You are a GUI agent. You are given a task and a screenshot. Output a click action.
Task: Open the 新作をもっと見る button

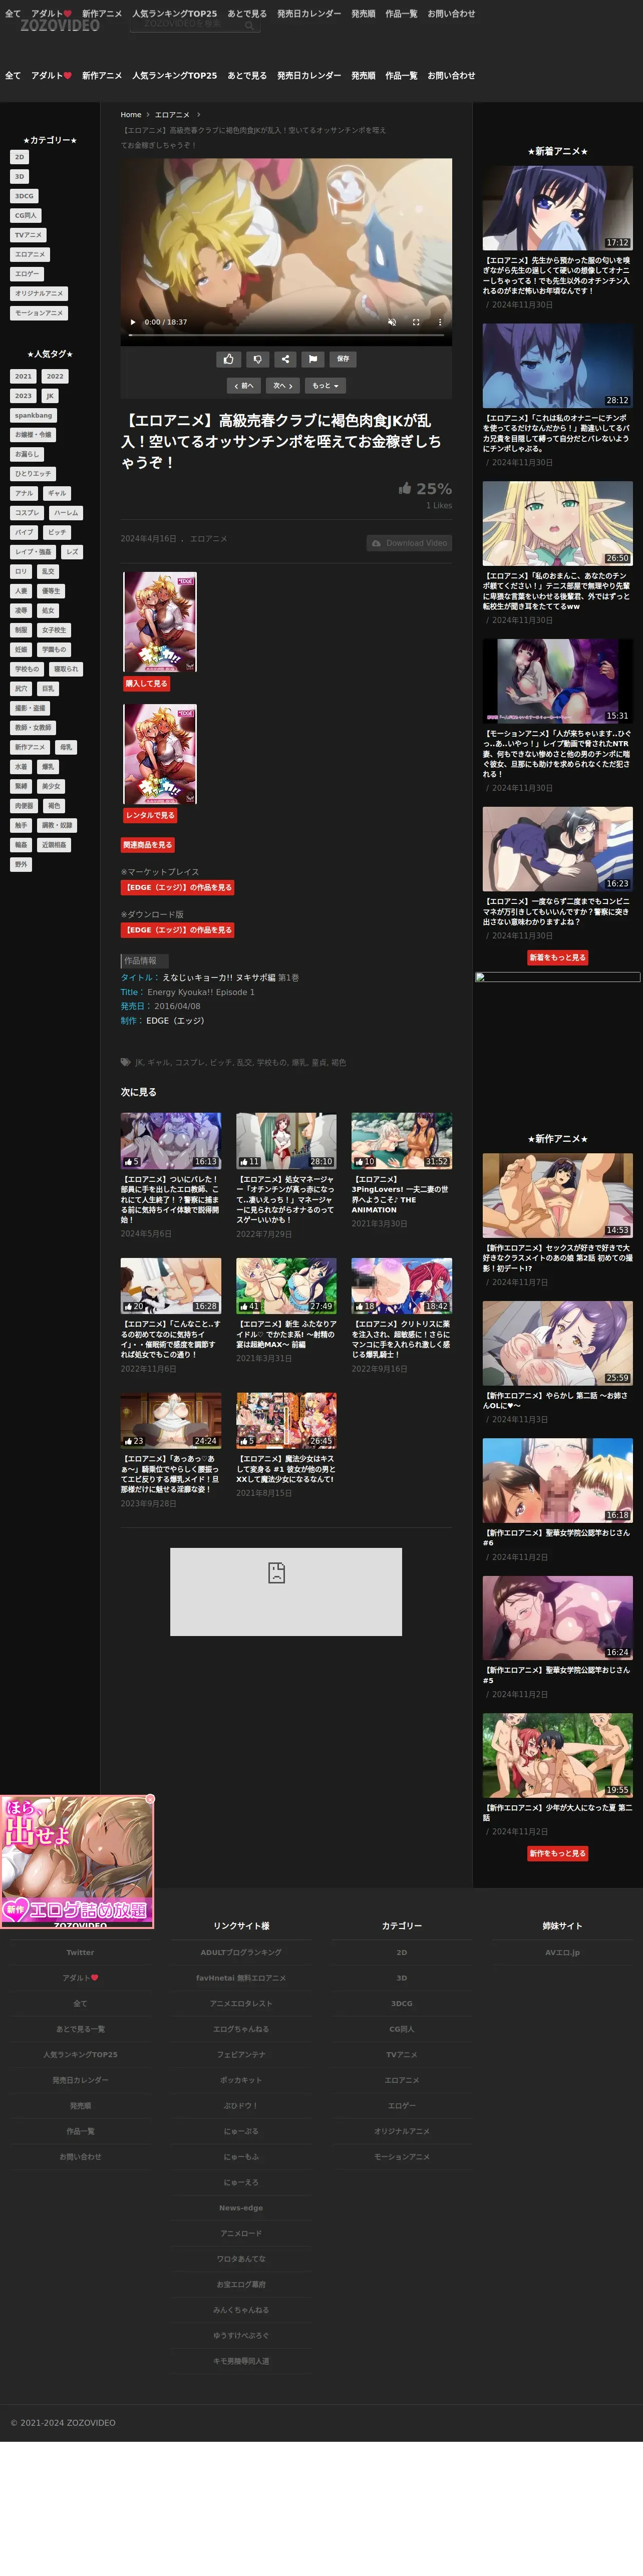[558, 1853]
